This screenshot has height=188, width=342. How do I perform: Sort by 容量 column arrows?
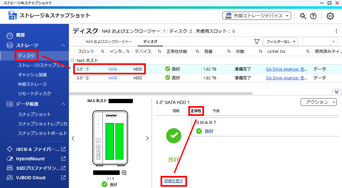click(x=229, y=51)
